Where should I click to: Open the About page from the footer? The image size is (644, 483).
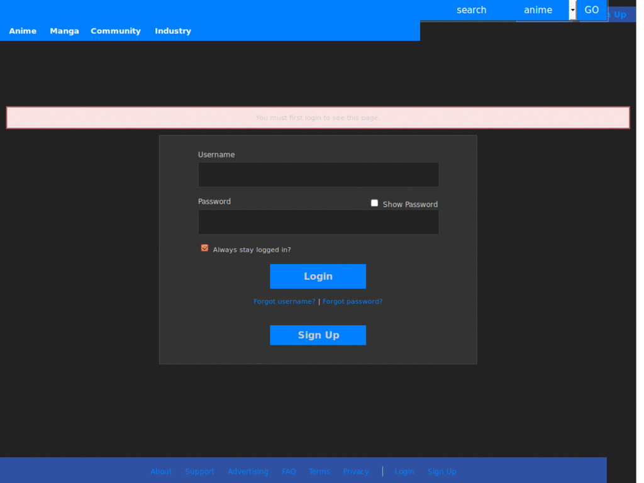161,471
